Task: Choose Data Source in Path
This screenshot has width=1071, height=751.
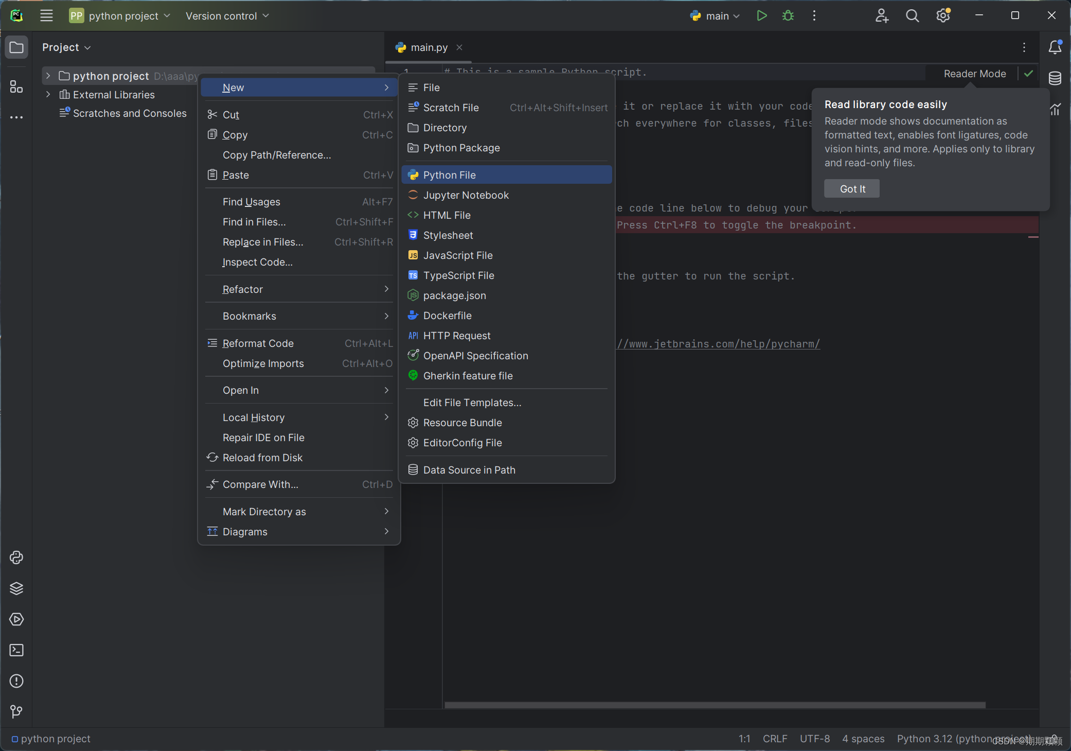Action: pos(507,470)
